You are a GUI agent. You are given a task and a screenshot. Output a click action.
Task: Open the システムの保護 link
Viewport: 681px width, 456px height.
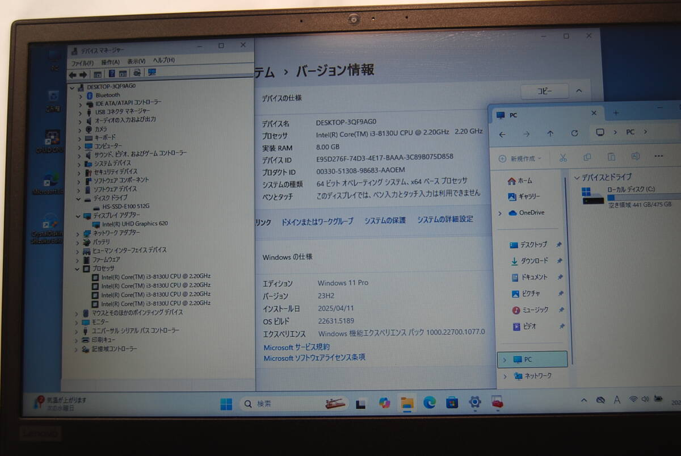click(385, 220)
